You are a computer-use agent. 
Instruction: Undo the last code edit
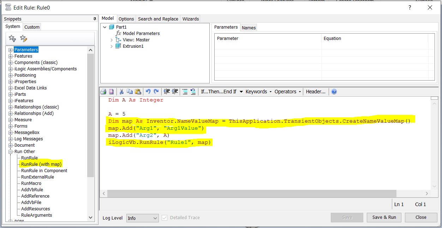pos(148,92)
